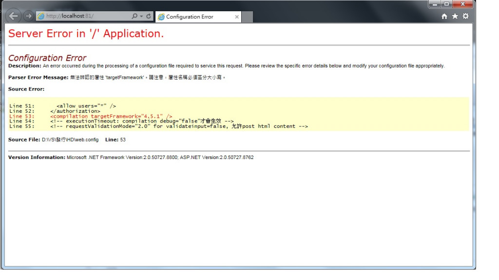Click red Line 53 compilation targetFramework line
Image resolution: width=499 pixels, height=280 pixels.
point(91,116)
